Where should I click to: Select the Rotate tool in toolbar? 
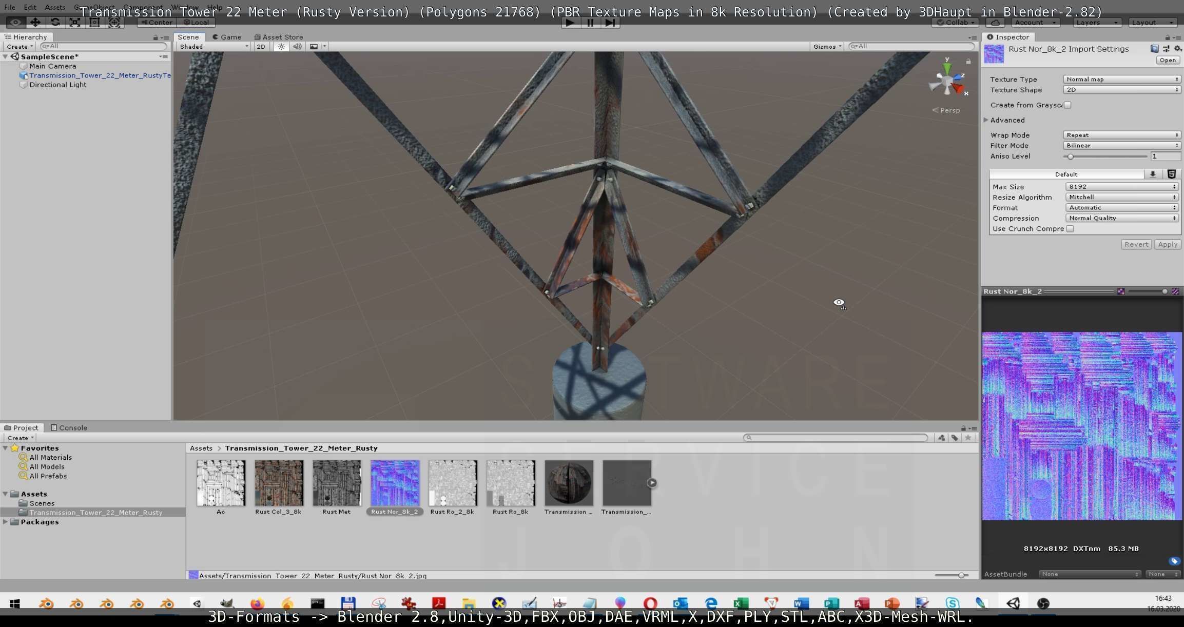55,23
